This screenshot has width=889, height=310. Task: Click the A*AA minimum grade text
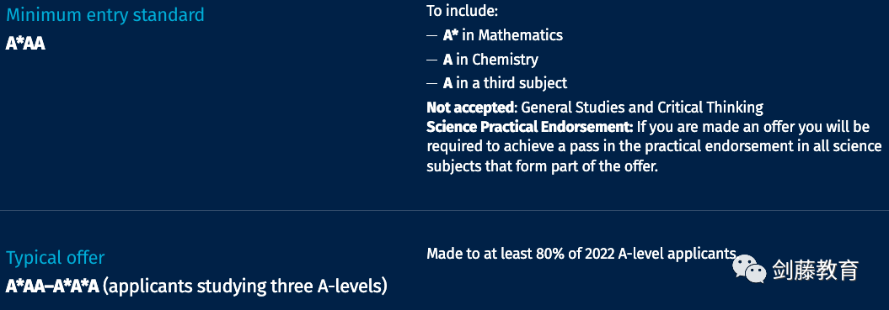pos(25,44)
